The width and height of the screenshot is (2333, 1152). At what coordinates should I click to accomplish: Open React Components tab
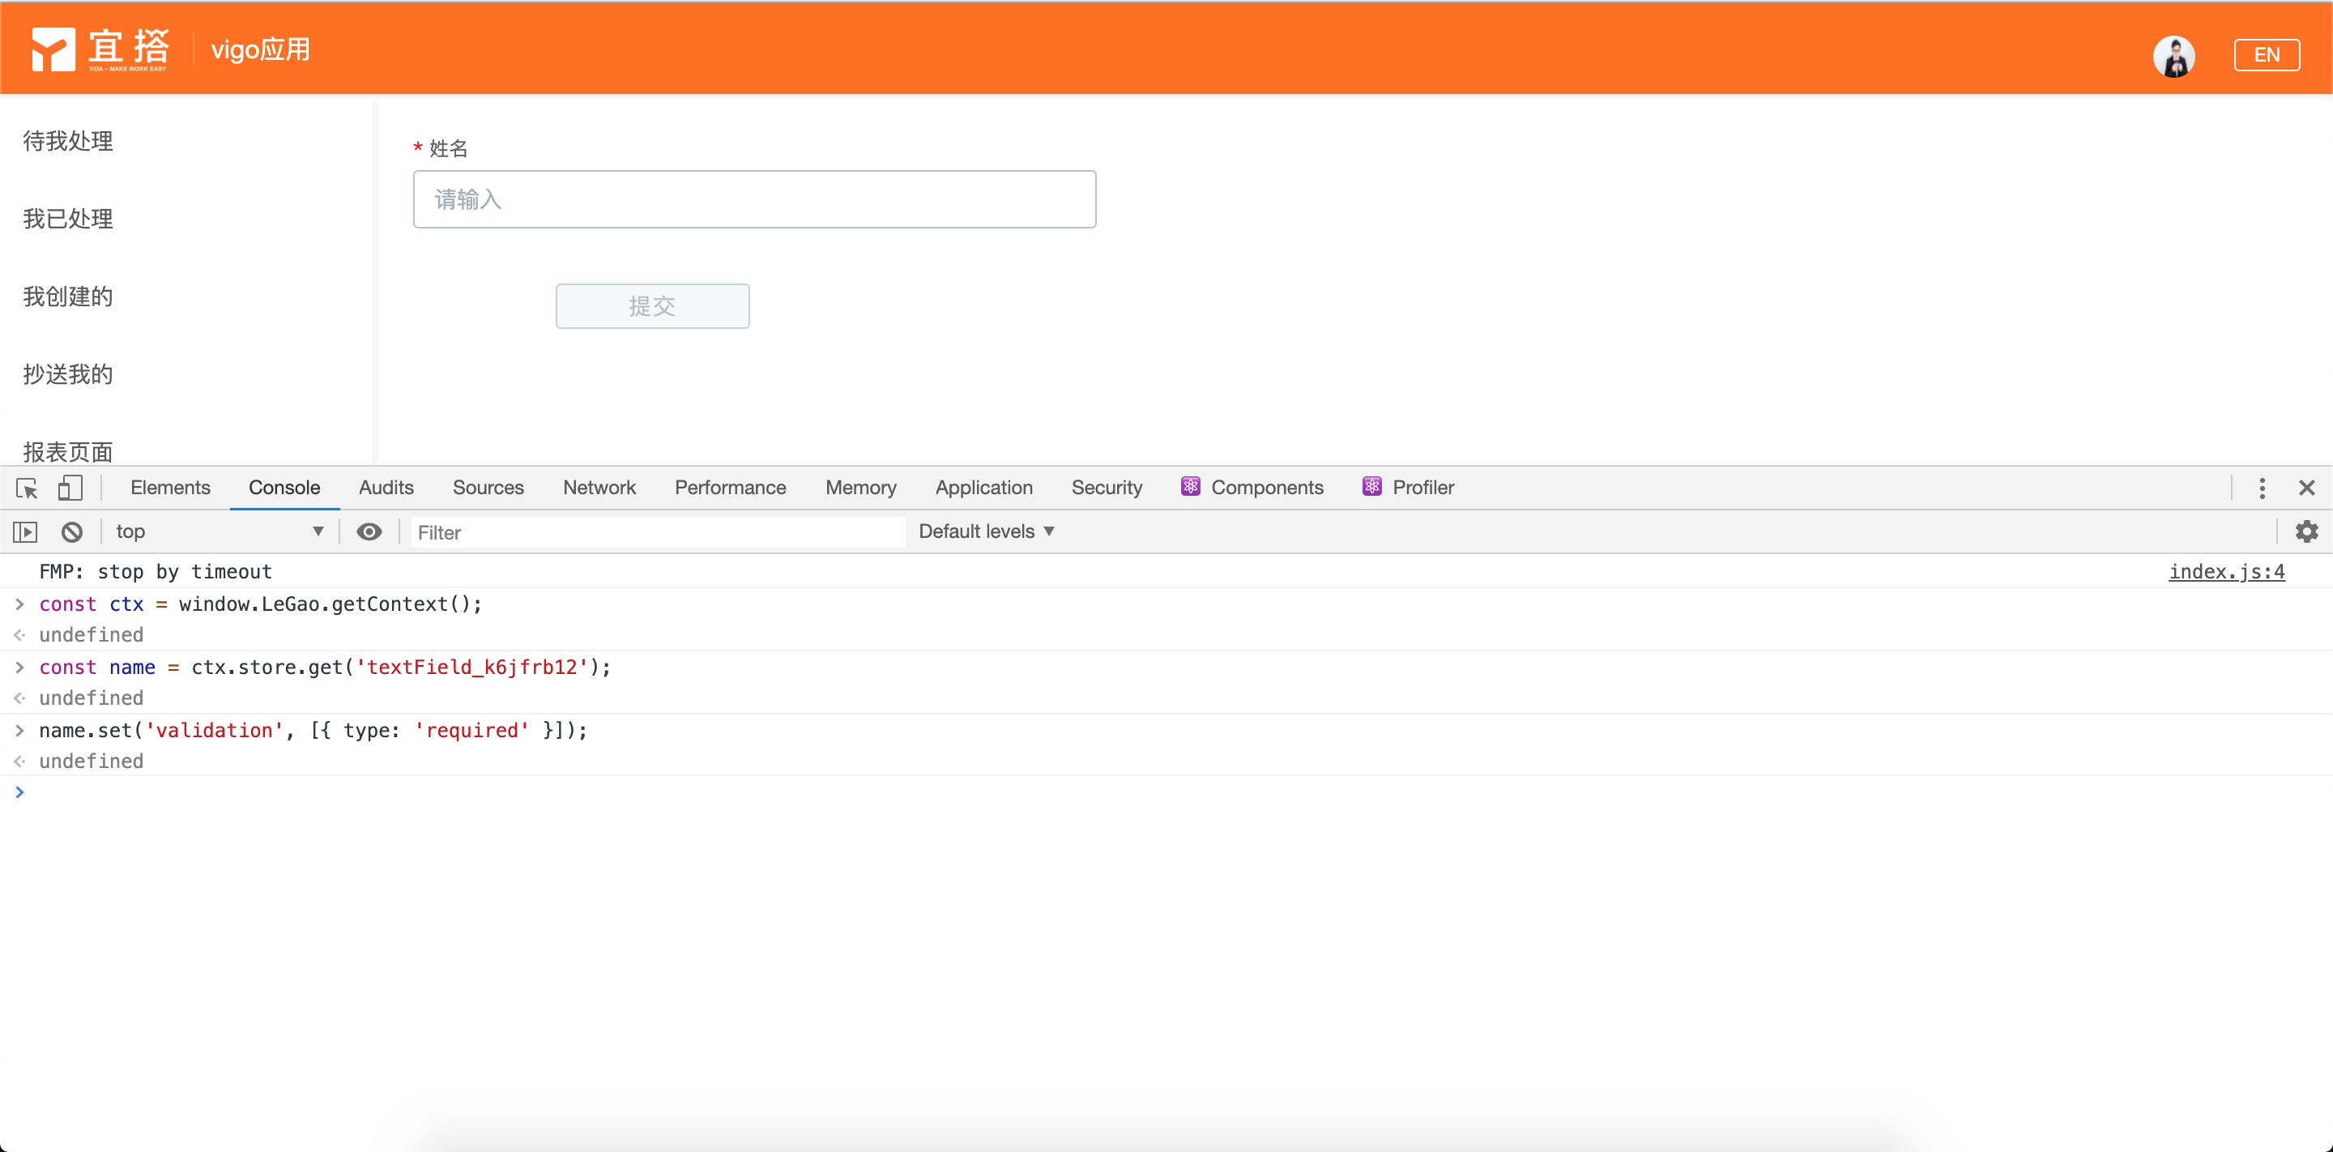1252,487
